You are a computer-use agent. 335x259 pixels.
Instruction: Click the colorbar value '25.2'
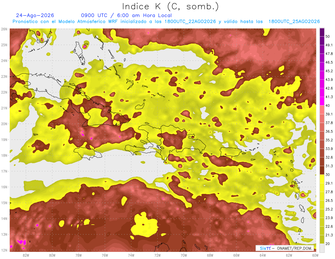tap(329, 209)
